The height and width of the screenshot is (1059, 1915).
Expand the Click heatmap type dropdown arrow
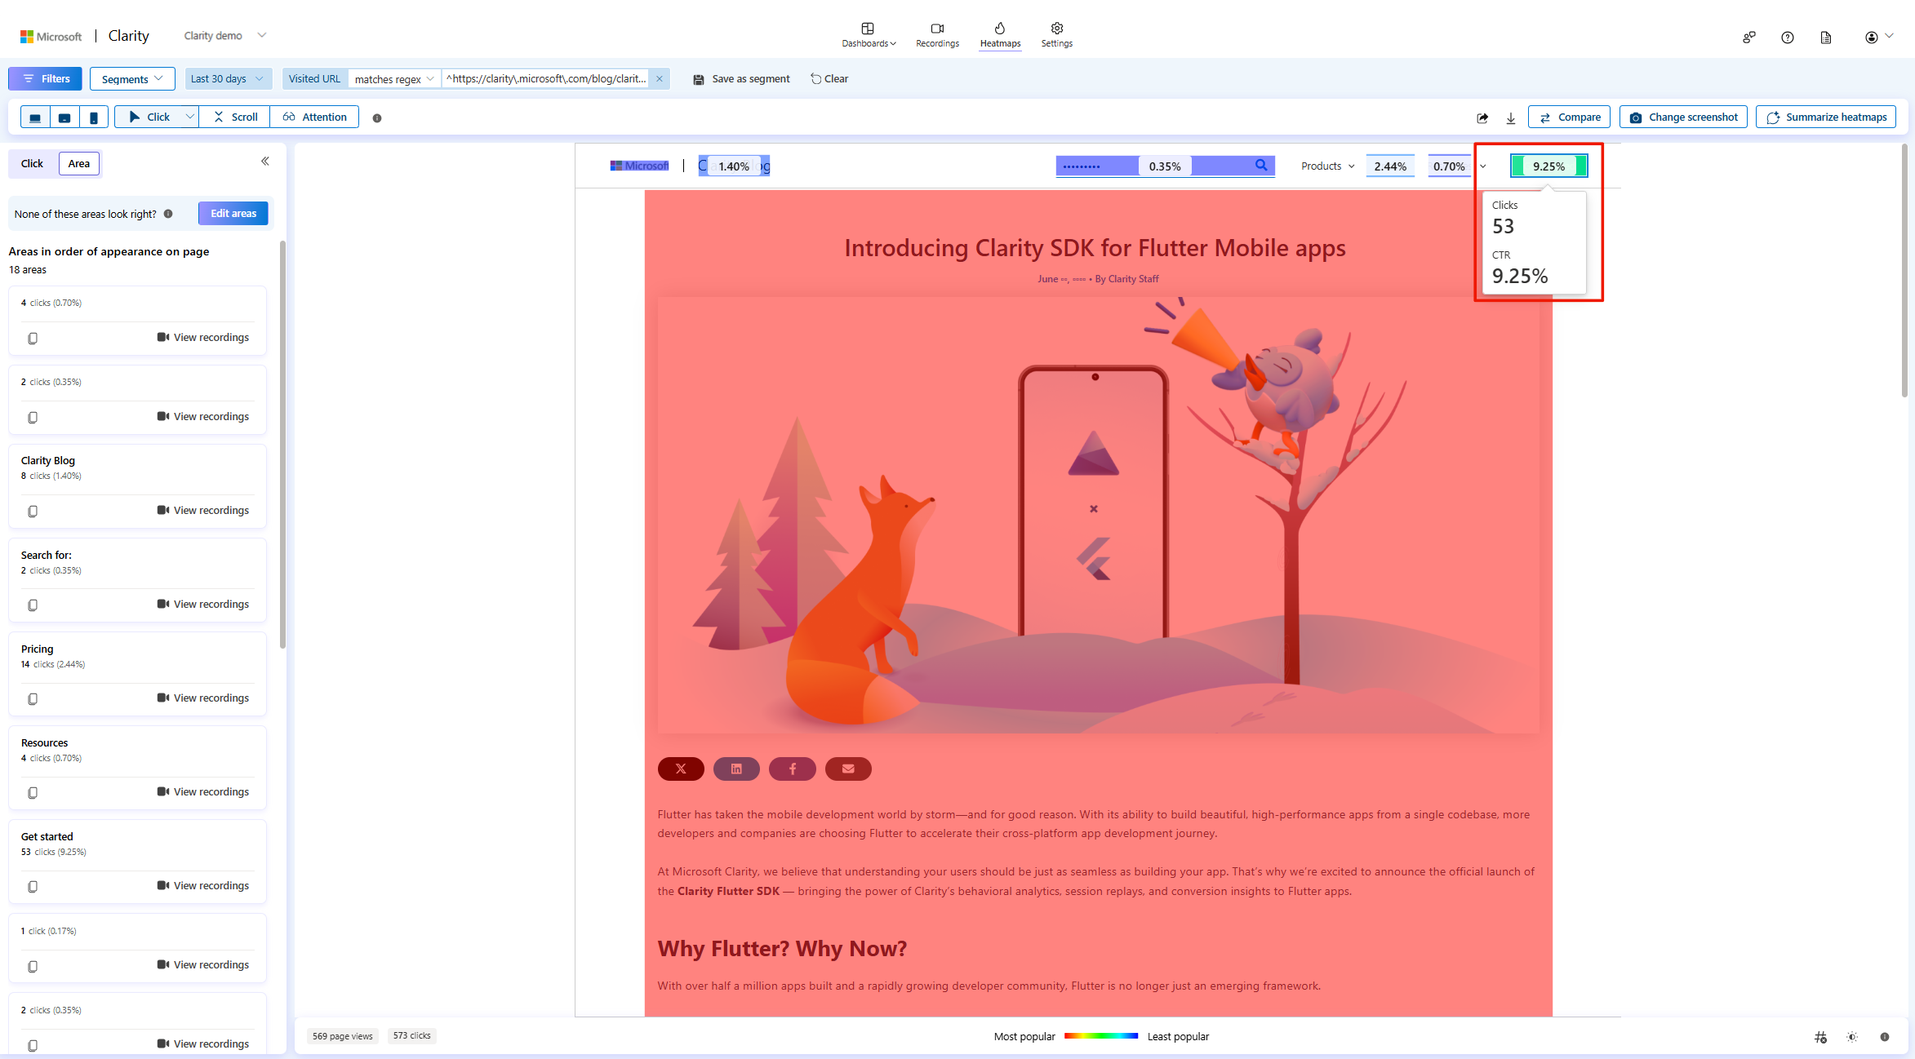190,117
